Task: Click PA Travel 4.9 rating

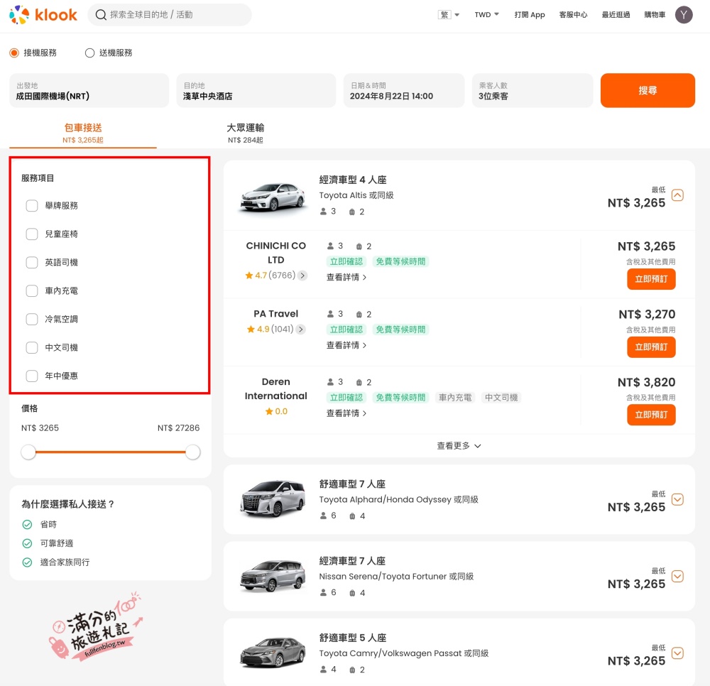Action: pyautogui.click(x=271, y=330)
